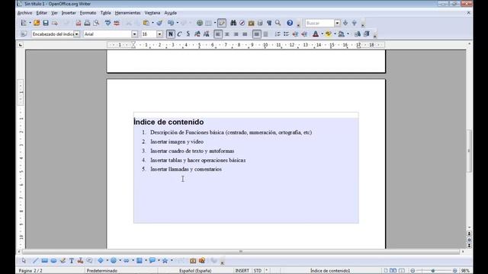Open the Buscar search history dropdown
This screenshot has width=488, height=274.
click(337, 23)
